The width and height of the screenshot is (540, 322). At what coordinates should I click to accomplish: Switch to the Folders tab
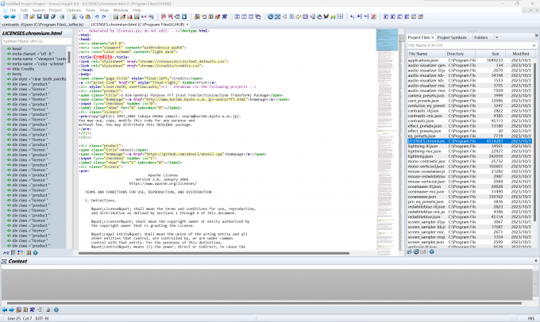(x=481, y=37)
